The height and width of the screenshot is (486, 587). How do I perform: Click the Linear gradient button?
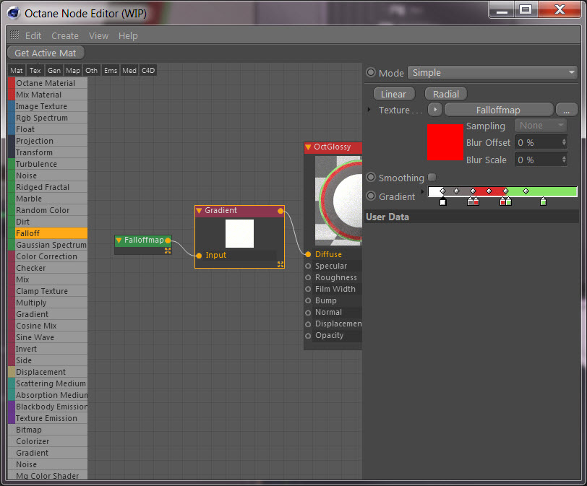[394, 94]
